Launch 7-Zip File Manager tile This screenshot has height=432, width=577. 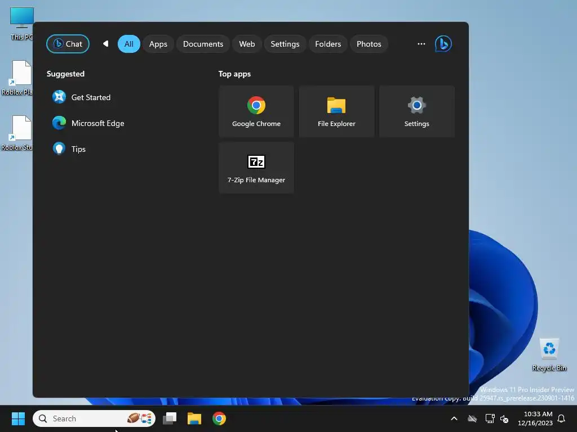[x=256, y=168]
